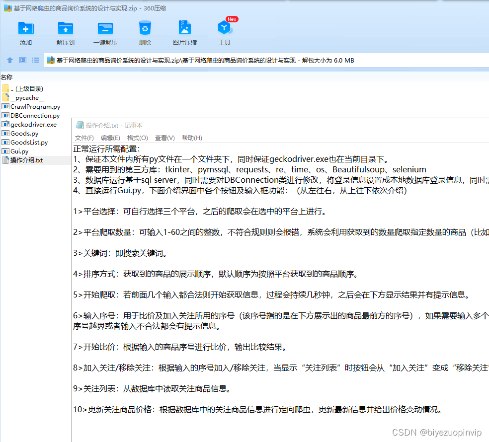Image resolution: width=489 pixels, height=442 pixels.
Task: Click the line starting '1>平台选择'
Action: pos(201,212)
